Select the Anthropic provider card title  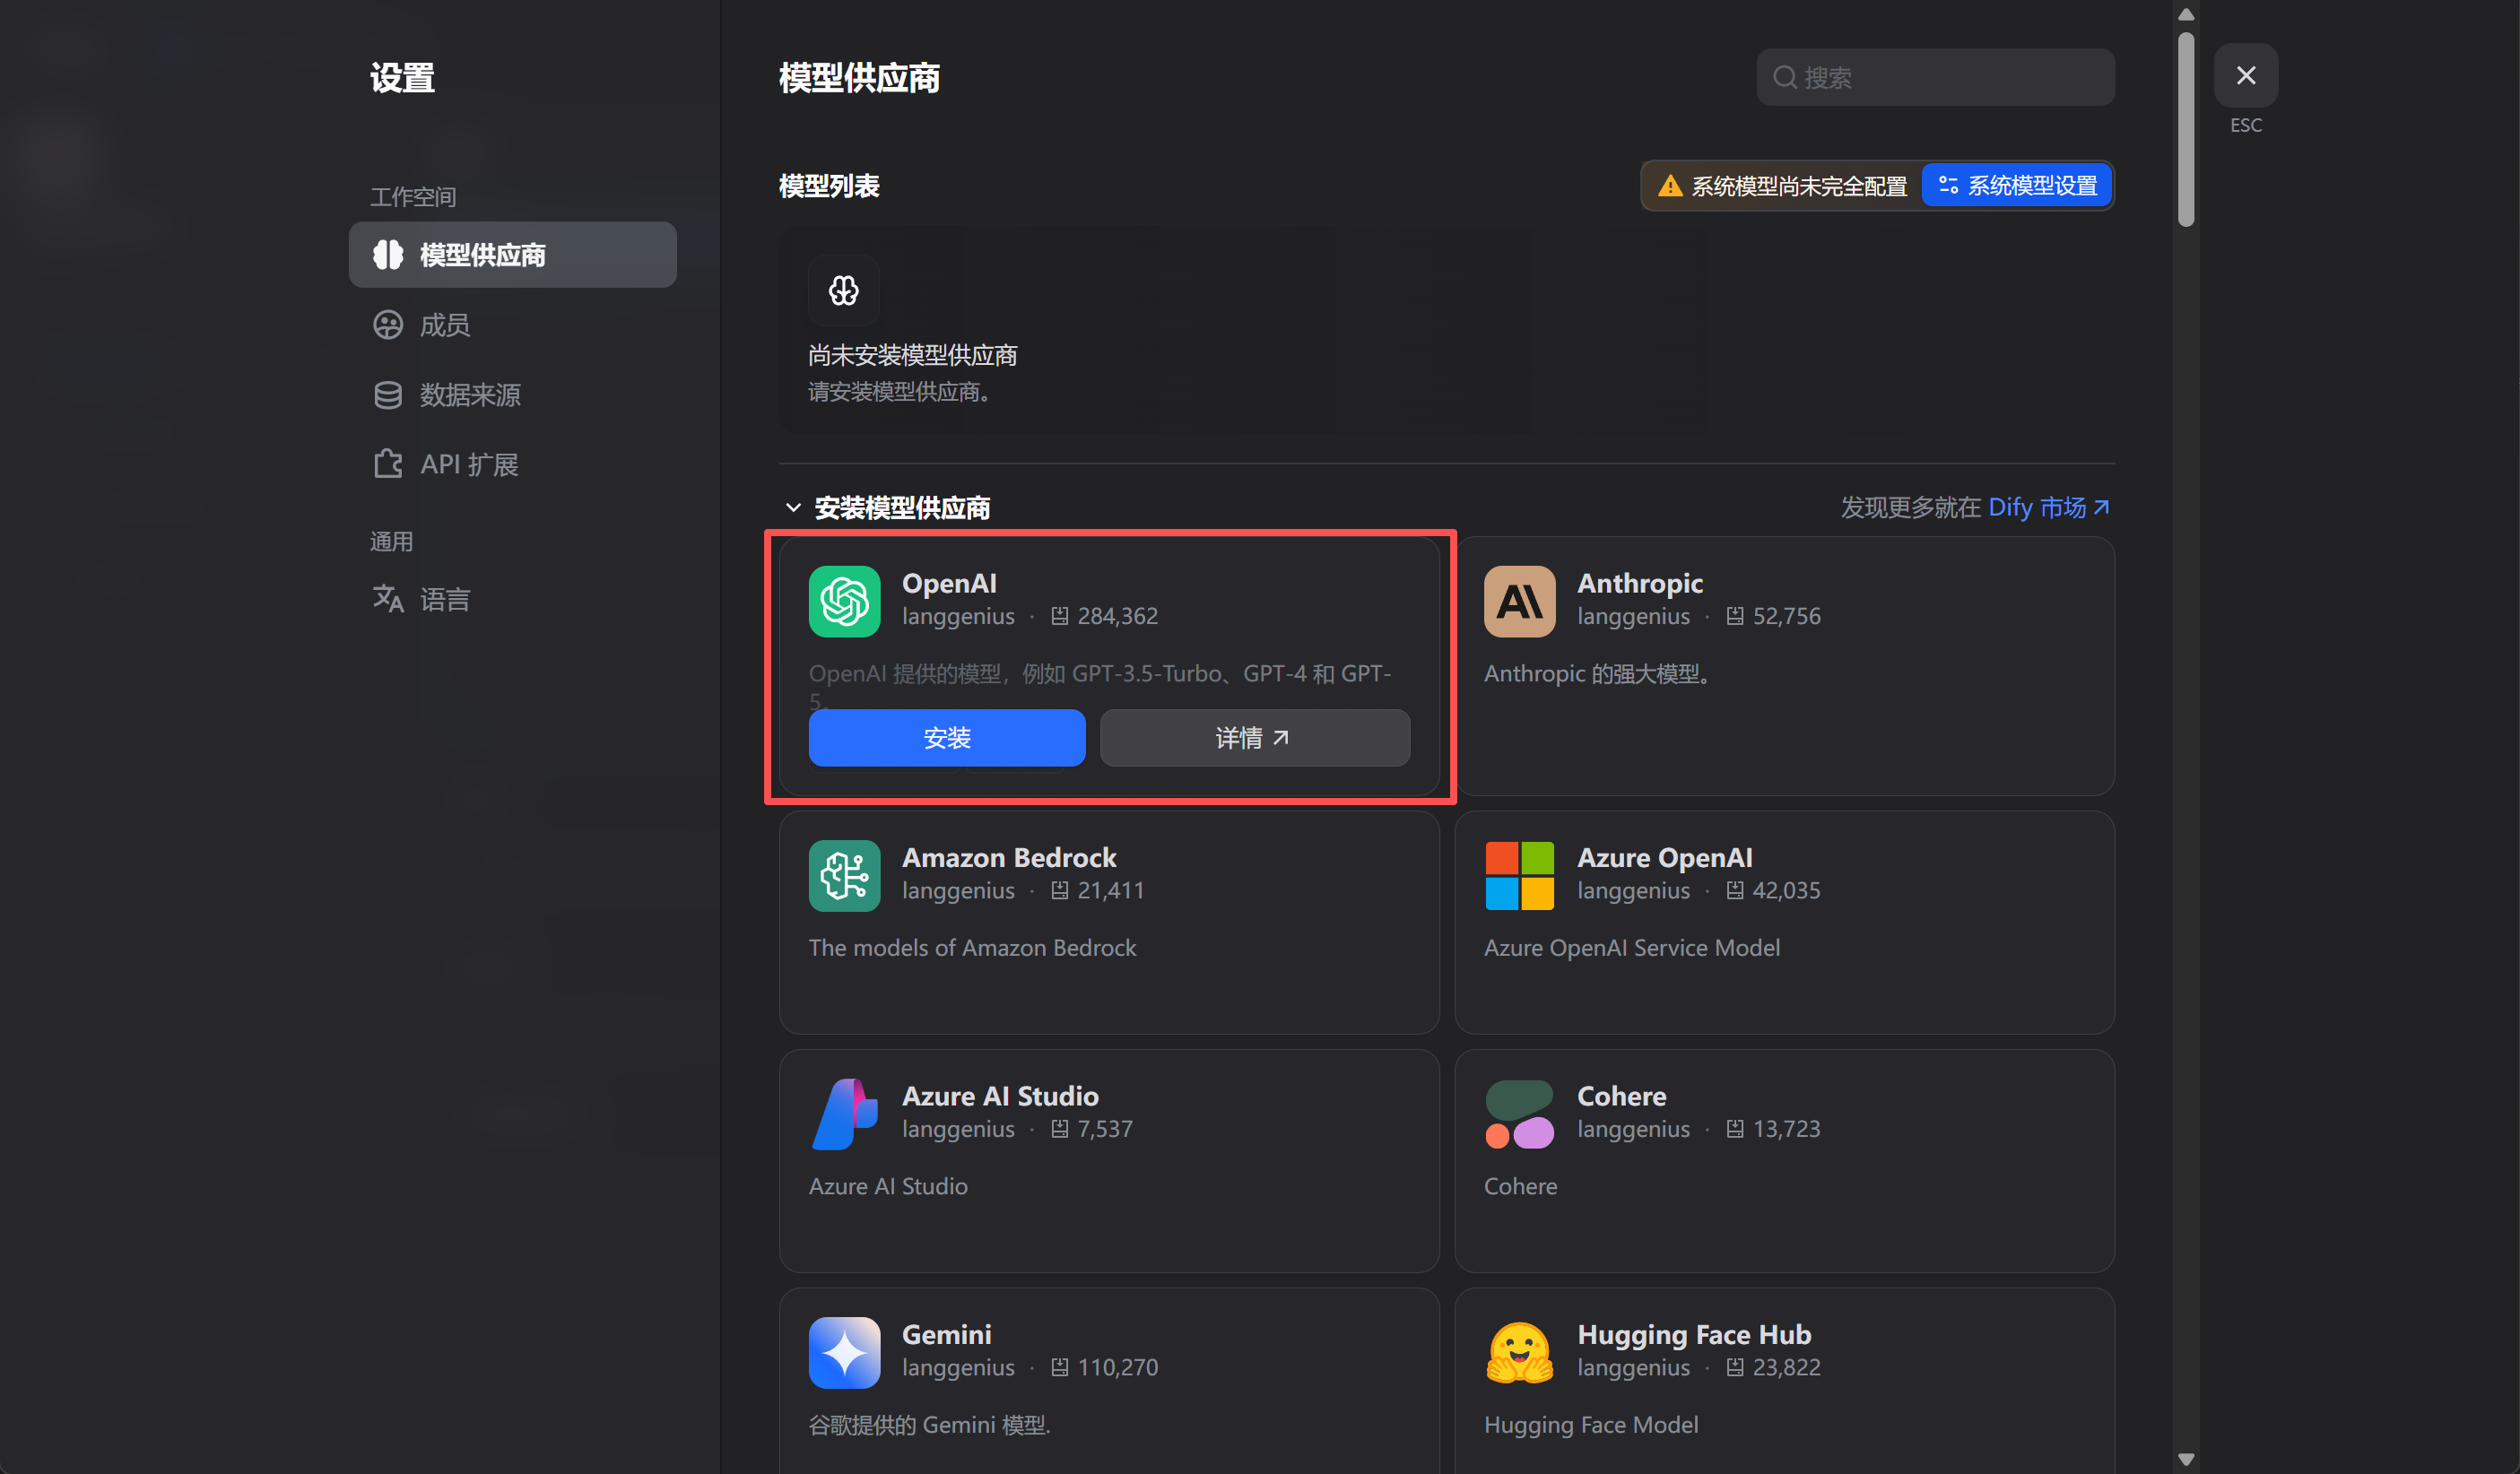point(1639,583)
